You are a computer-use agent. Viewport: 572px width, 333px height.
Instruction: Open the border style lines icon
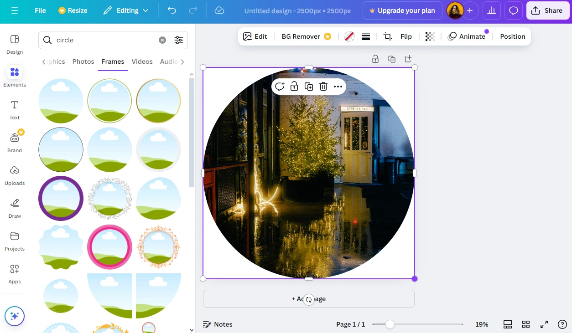[365, 36]
